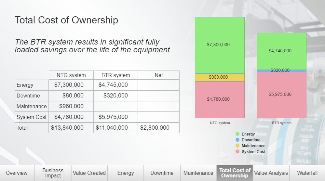Image resolution: width=325 pixels, height=181 pixels.
Task: Click the $960,000 yellow maintenance bar segment
Action: 220,78
